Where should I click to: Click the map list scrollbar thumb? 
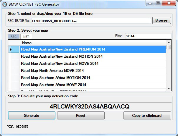point(169,47)
